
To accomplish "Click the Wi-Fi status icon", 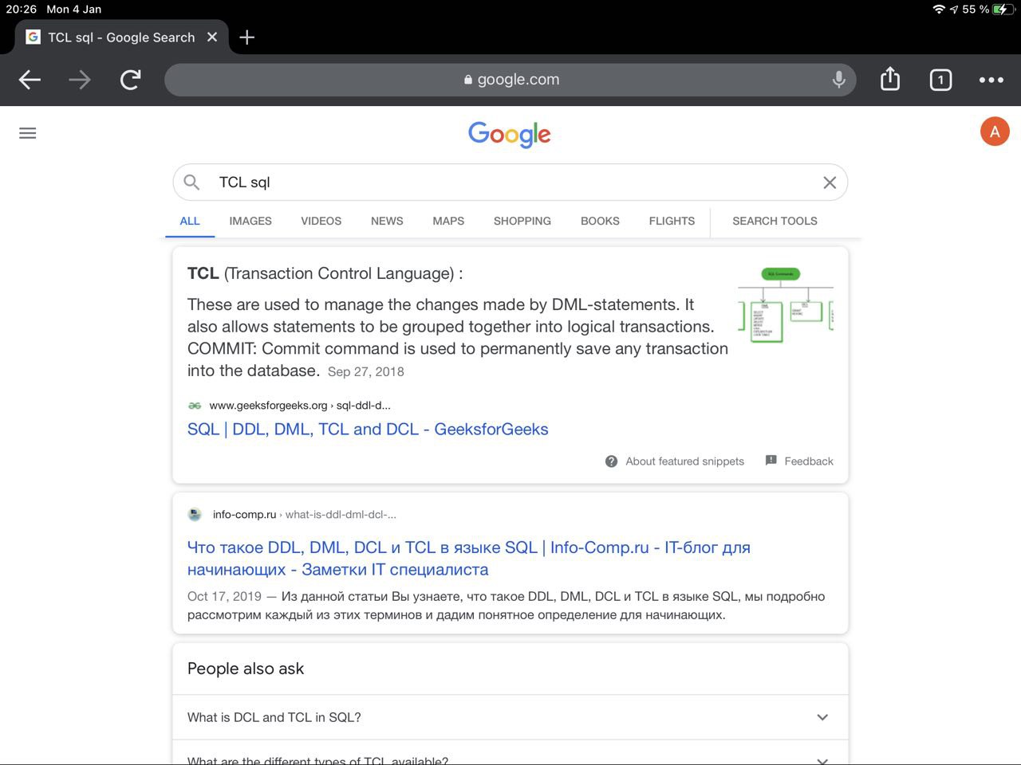I will (938, 9).
